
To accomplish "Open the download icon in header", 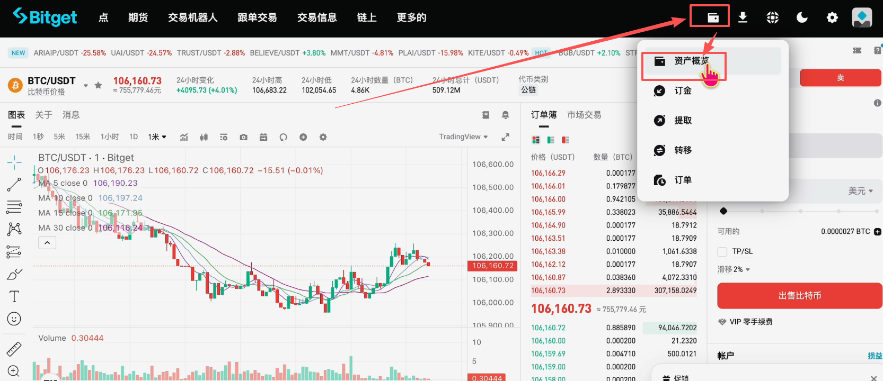I will (743, 17).
